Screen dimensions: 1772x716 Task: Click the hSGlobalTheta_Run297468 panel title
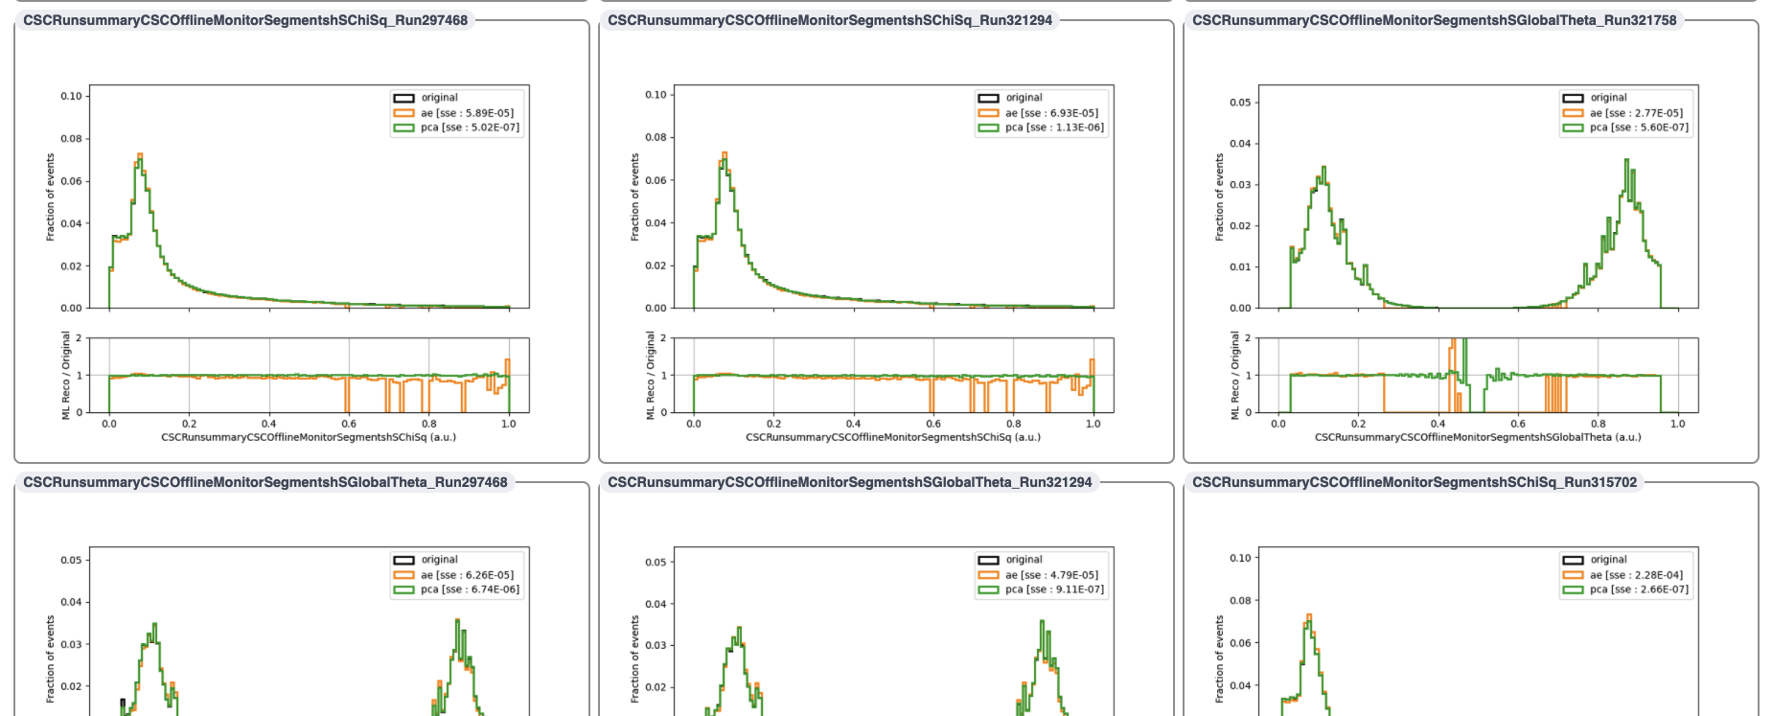265,482
